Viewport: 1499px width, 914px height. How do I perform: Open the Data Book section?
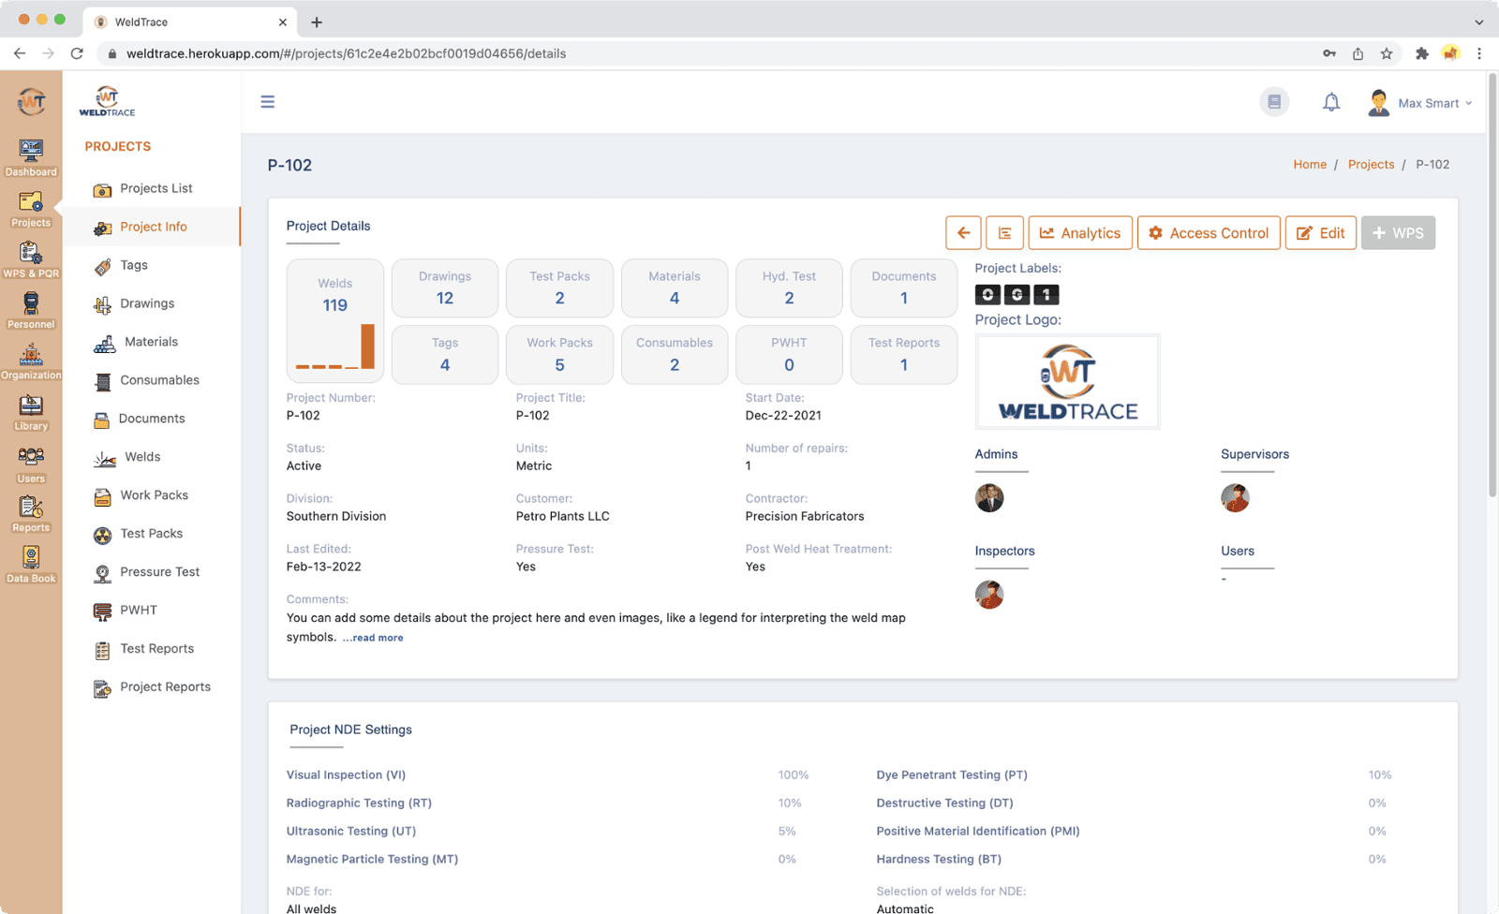pos(31,564)
